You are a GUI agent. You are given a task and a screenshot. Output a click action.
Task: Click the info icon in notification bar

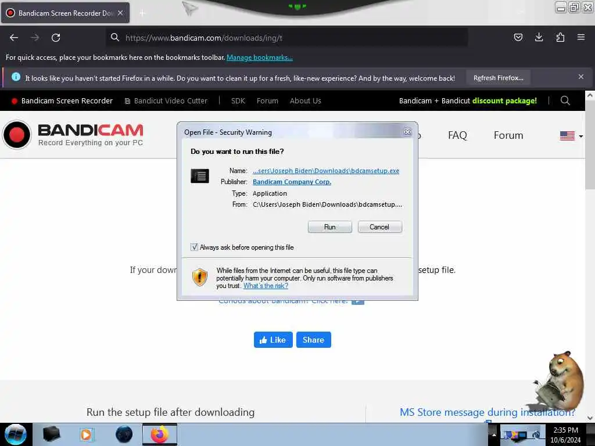tap(16, 77)
